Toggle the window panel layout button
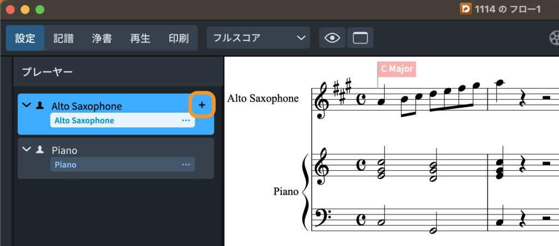The width and height of the screenshot is (559, 246). click(x=360, y=38)
